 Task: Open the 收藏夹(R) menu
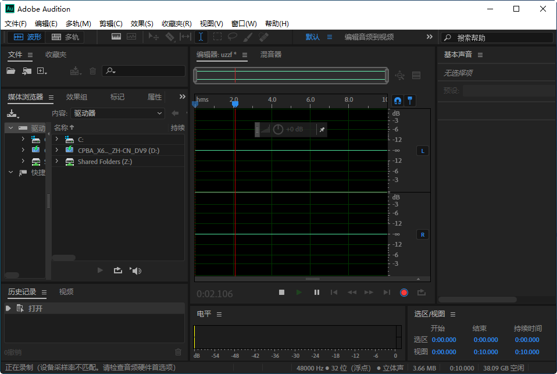click(177, 23)
